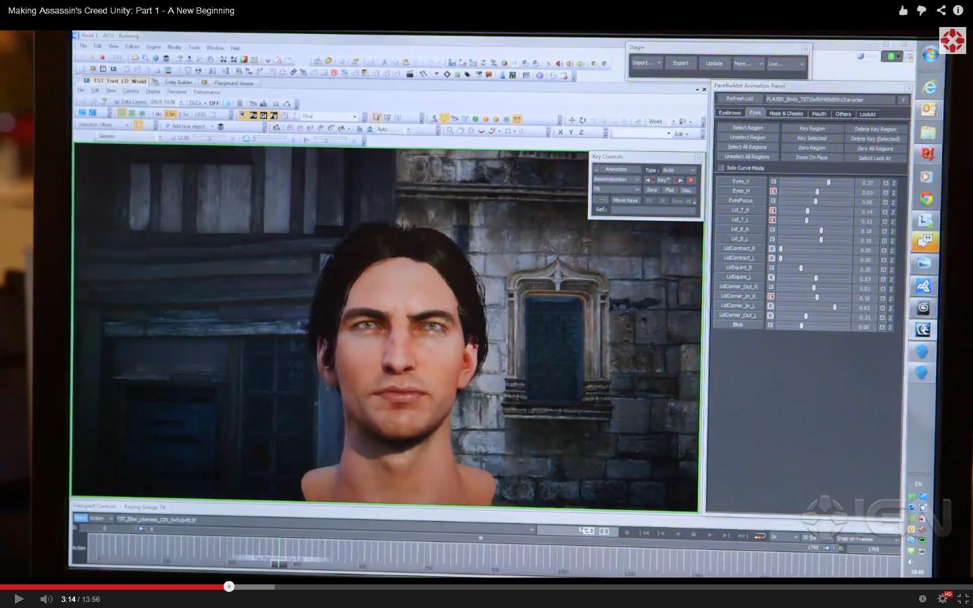973x608 pixels.
Task: Click the Zero All Regions button
Action: point(875,149)
